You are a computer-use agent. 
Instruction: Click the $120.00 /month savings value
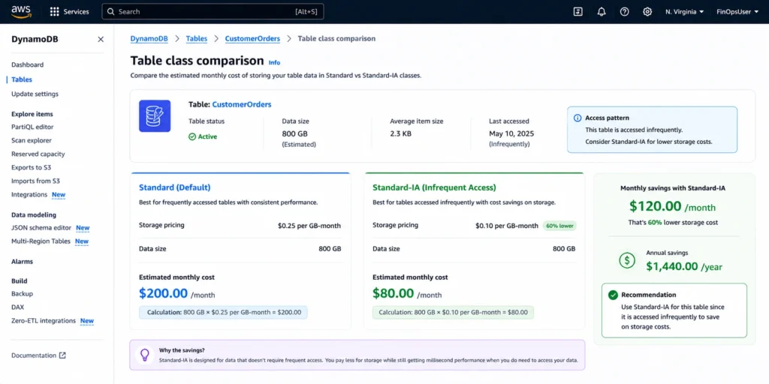point(672,206)
